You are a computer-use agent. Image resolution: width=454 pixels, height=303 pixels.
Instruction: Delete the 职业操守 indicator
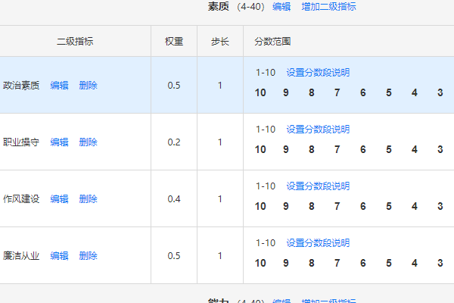pyautogui.click(x=89, y=142)
